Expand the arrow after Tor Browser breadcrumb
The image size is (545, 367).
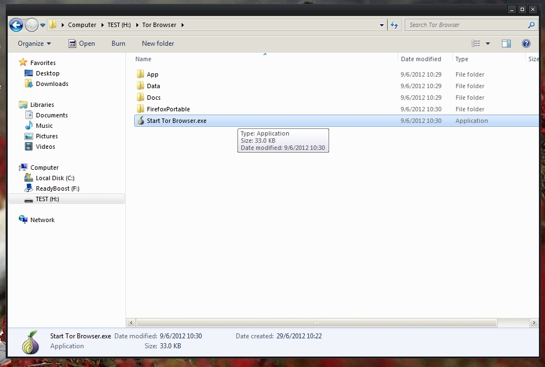182,25
